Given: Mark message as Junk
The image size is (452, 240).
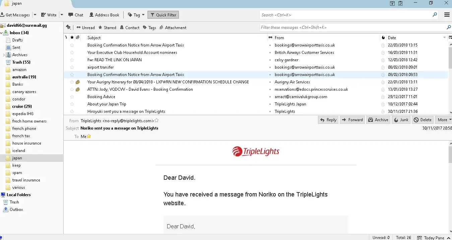Looking at the screenshot, I should (x=401, y=120).
